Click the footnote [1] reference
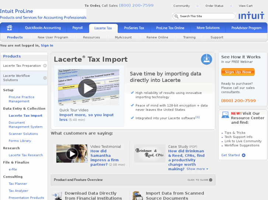Viewport: 268px width, 200px height. coord(198,117)
